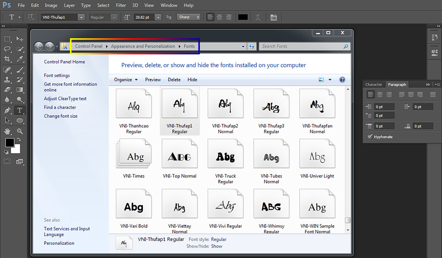Open the font size dropdown arrow
This screenshot has height=258, width=442.
tap(158, 17)
